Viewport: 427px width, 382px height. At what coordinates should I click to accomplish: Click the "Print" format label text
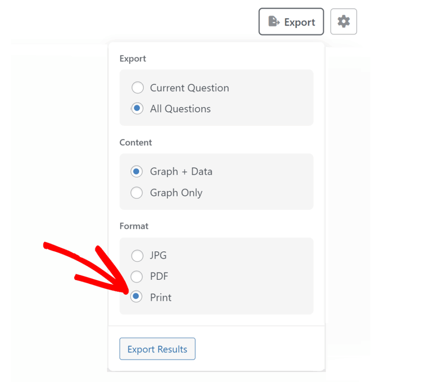(161, 297)
